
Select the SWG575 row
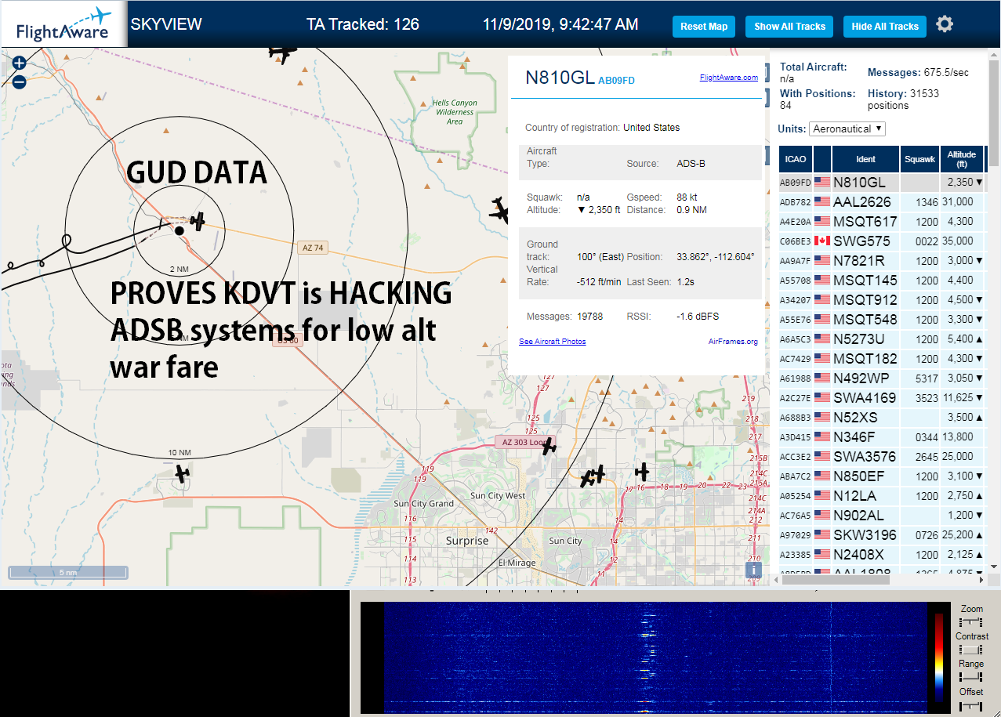coord(882,241)
